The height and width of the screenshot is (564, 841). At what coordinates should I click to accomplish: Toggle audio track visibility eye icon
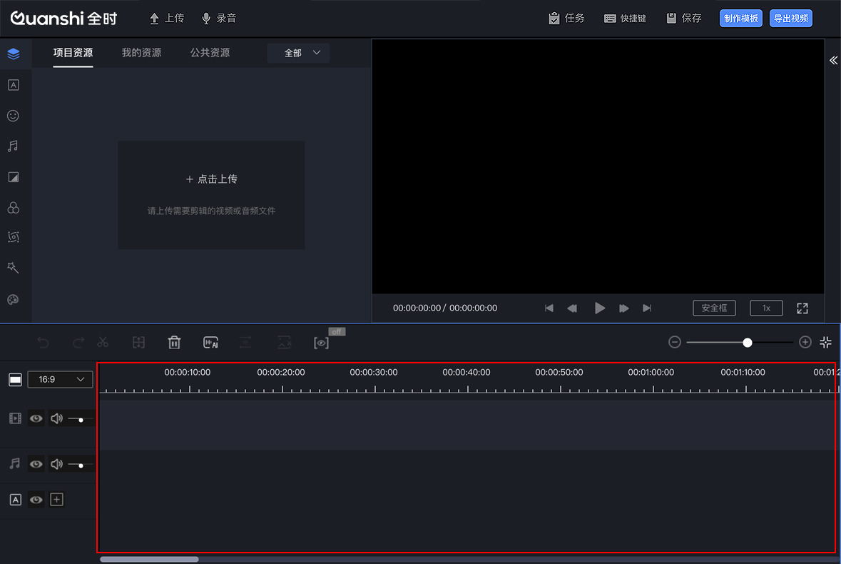[36, 464]
